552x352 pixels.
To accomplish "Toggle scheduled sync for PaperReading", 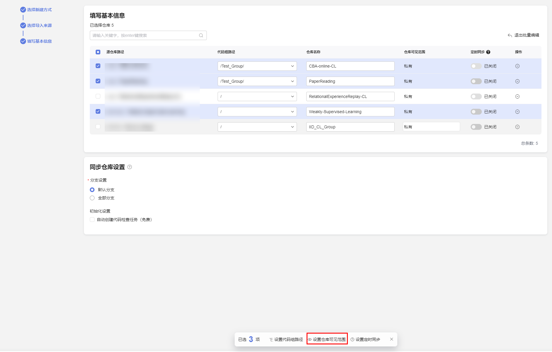I will (476, 81).
